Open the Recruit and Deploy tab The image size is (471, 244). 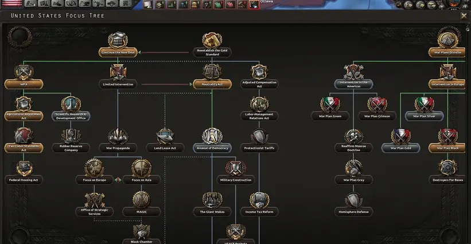112,3
